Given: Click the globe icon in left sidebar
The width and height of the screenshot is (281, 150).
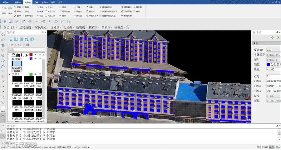Looking at the screenshot, I should [3, 45].
